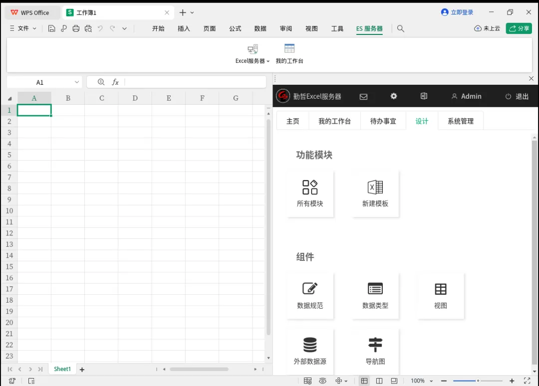539x386 pixels.
Task: Switch to 主页 panel tab
Action: [x=292, y=121]
